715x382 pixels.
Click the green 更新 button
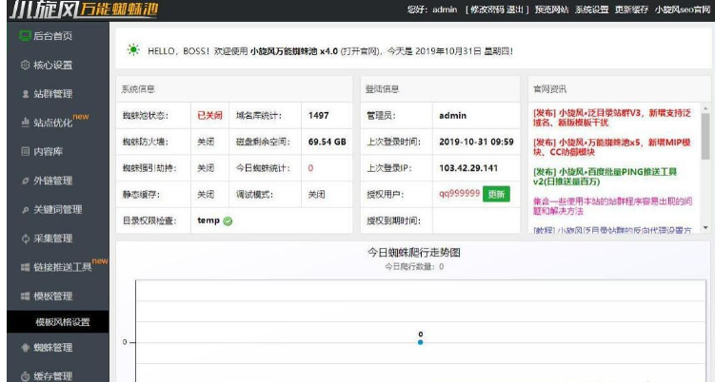[x=495, y=194]
